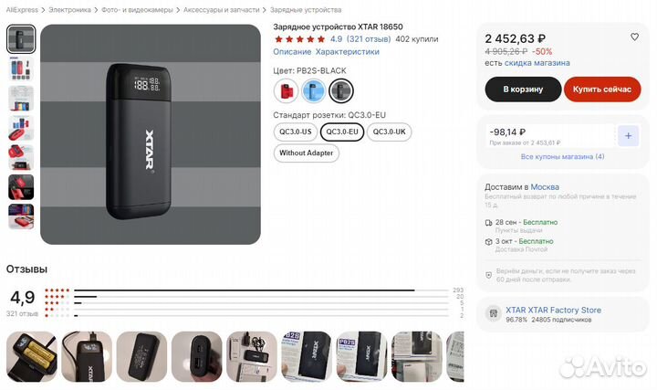Click the postal delivery icon near 3 окт

click(x=490, y=244)
